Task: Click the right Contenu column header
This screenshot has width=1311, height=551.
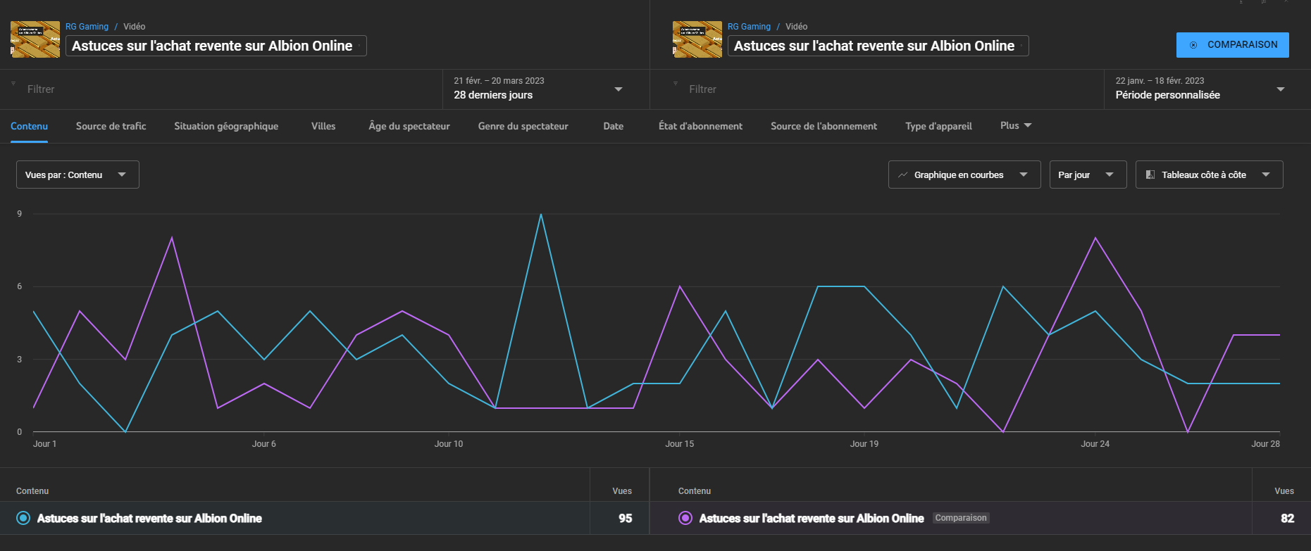Action: [695, 491]
